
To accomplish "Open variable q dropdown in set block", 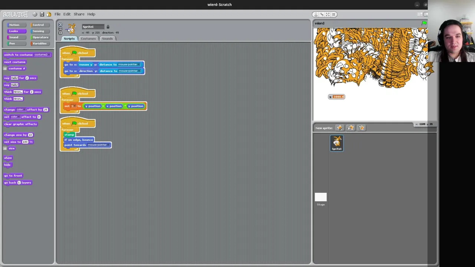I will click(73, 106).
